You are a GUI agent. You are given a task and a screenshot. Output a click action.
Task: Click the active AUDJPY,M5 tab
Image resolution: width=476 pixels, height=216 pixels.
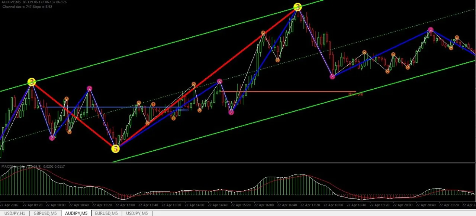pyautogui.click(x=76, y=213)
